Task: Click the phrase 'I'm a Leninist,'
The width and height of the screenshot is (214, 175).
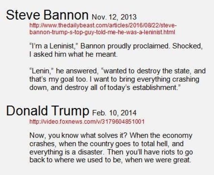Action: (53, 46)
